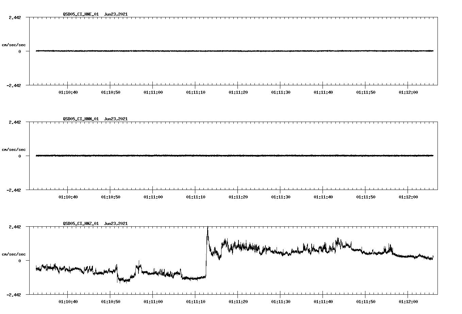Click the 01:11:30 time label under HNZ plot
The image size is (462, 314).
(x=281, y=302)
